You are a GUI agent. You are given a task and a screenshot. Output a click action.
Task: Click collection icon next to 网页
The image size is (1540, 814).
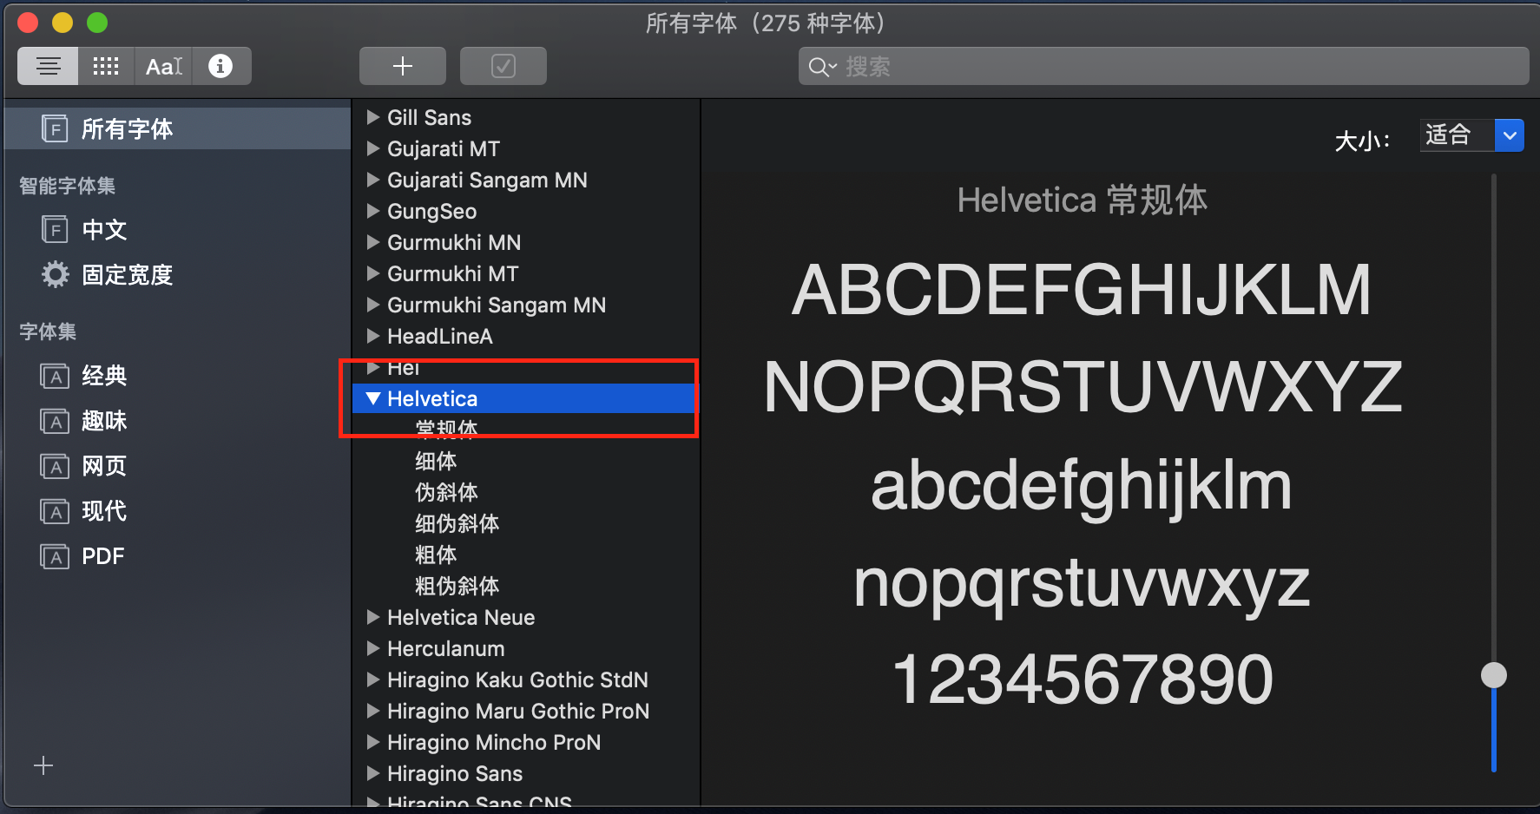[55, 466]
